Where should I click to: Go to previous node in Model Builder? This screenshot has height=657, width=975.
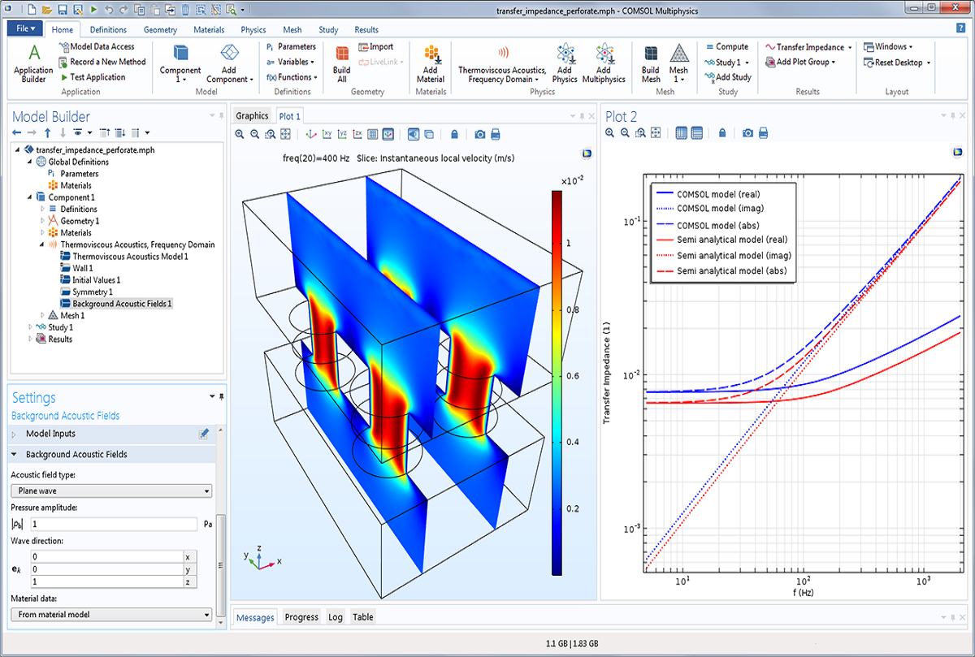click(x=17, y=132)
